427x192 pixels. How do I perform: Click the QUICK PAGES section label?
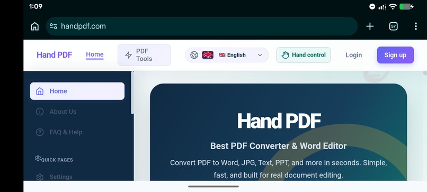click(x=57, y=160)
